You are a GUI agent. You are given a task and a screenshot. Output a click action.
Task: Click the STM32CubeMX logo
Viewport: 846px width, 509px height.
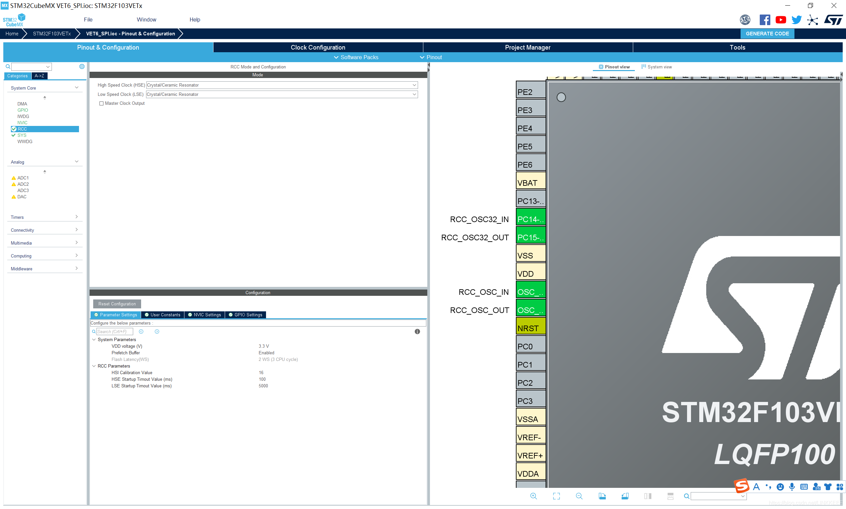pyautogui.click(x=14, y=20)
